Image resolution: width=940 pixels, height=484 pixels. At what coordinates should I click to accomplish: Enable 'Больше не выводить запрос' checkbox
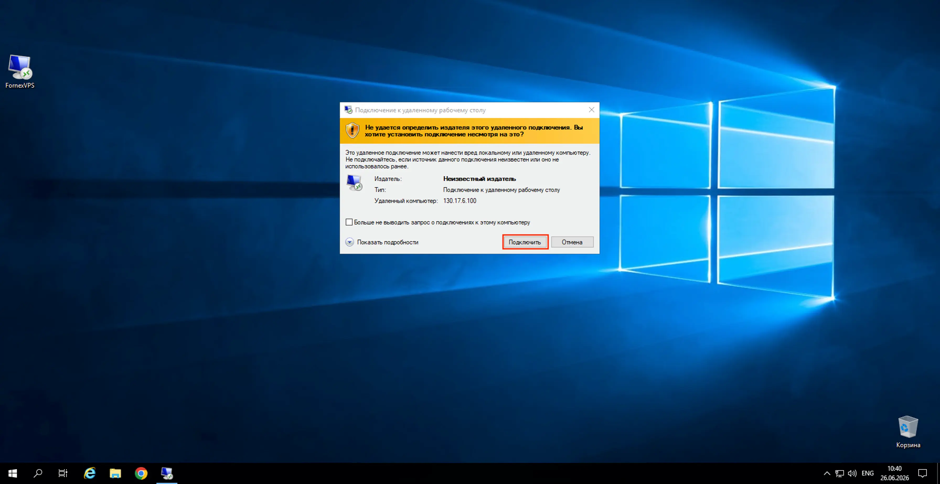[349, 222]
